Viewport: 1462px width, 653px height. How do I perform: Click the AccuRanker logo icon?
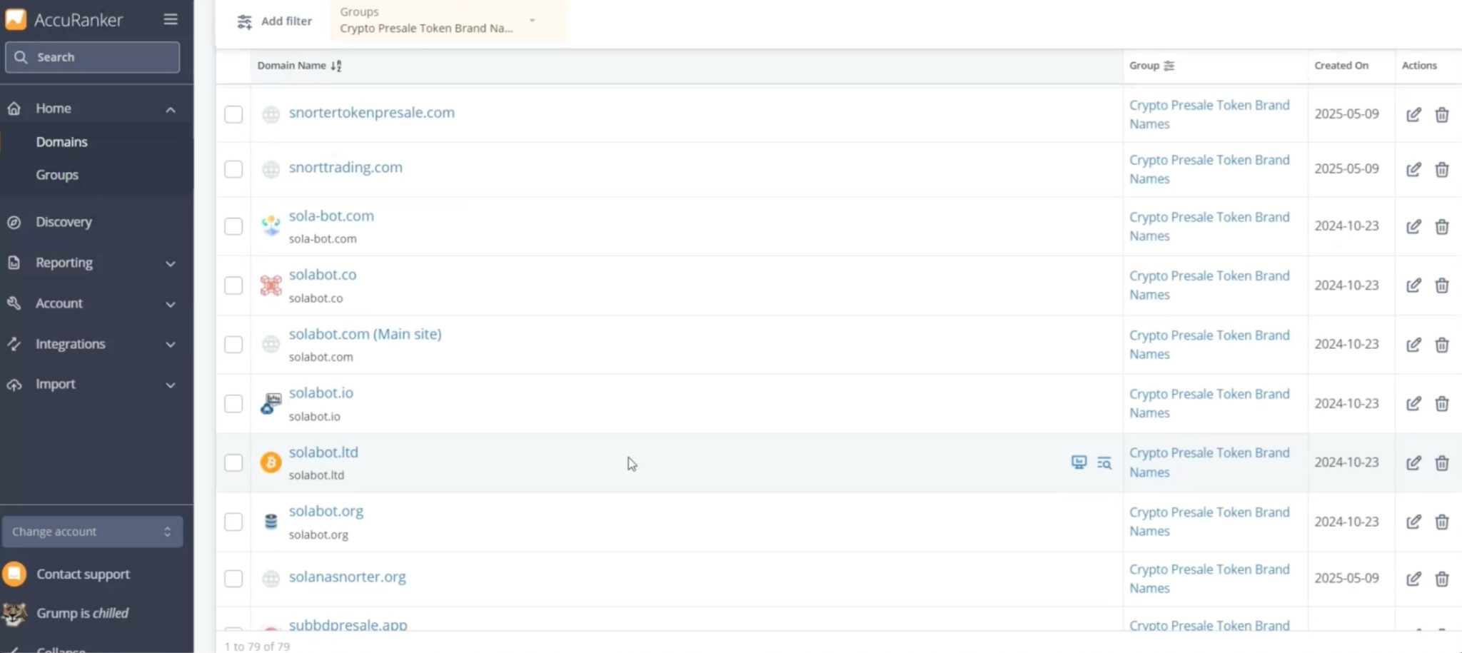click(x=16, y=19)
